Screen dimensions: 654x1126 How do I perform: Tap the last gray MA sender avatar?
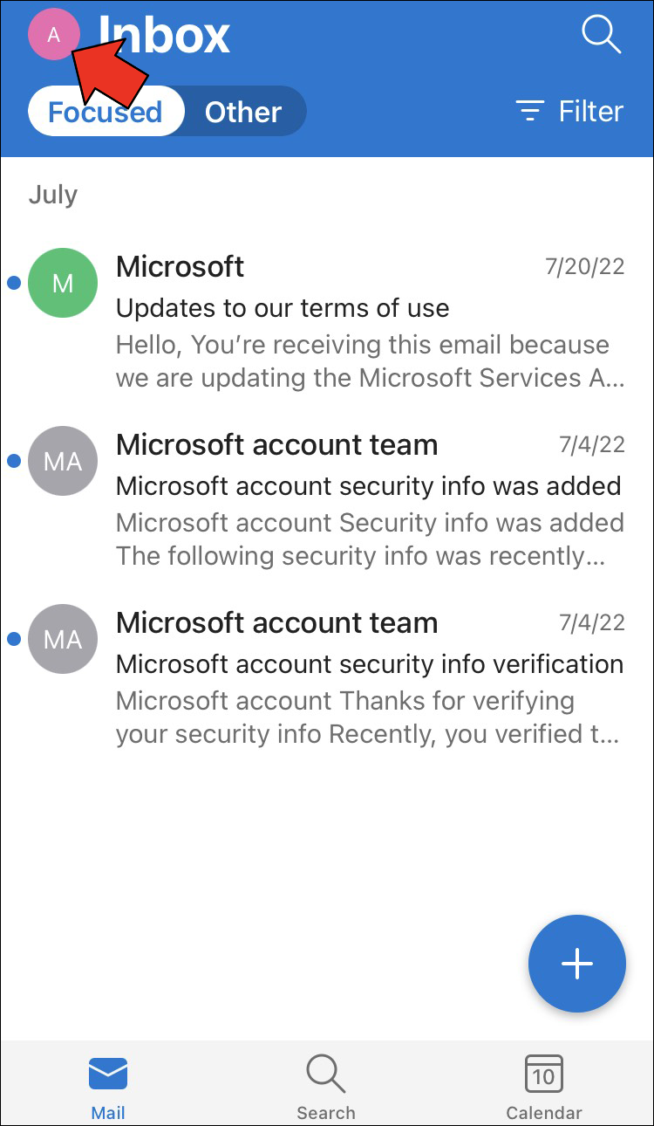click(x=62, y=639)
